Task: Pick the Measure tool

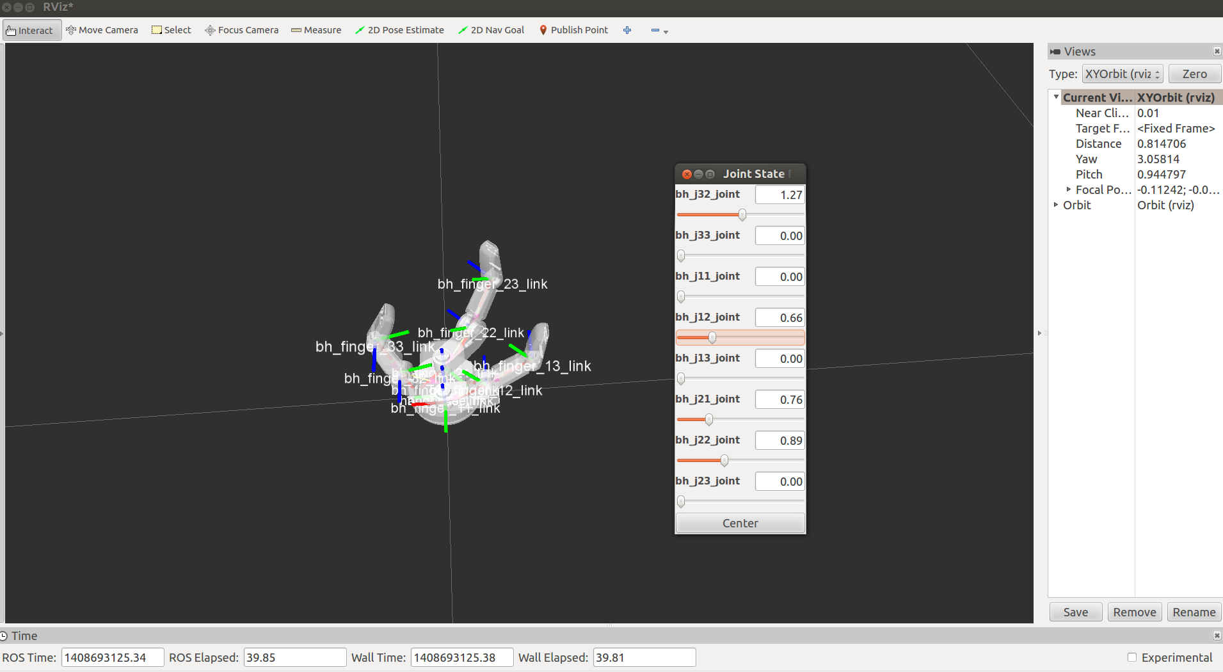Action: pyautogui.click(x=316, y=30)
